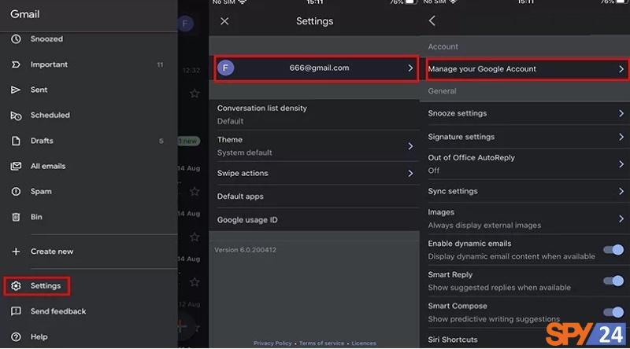Open Default apps setting
Screen dimensions: 630x349
(314, 197)
